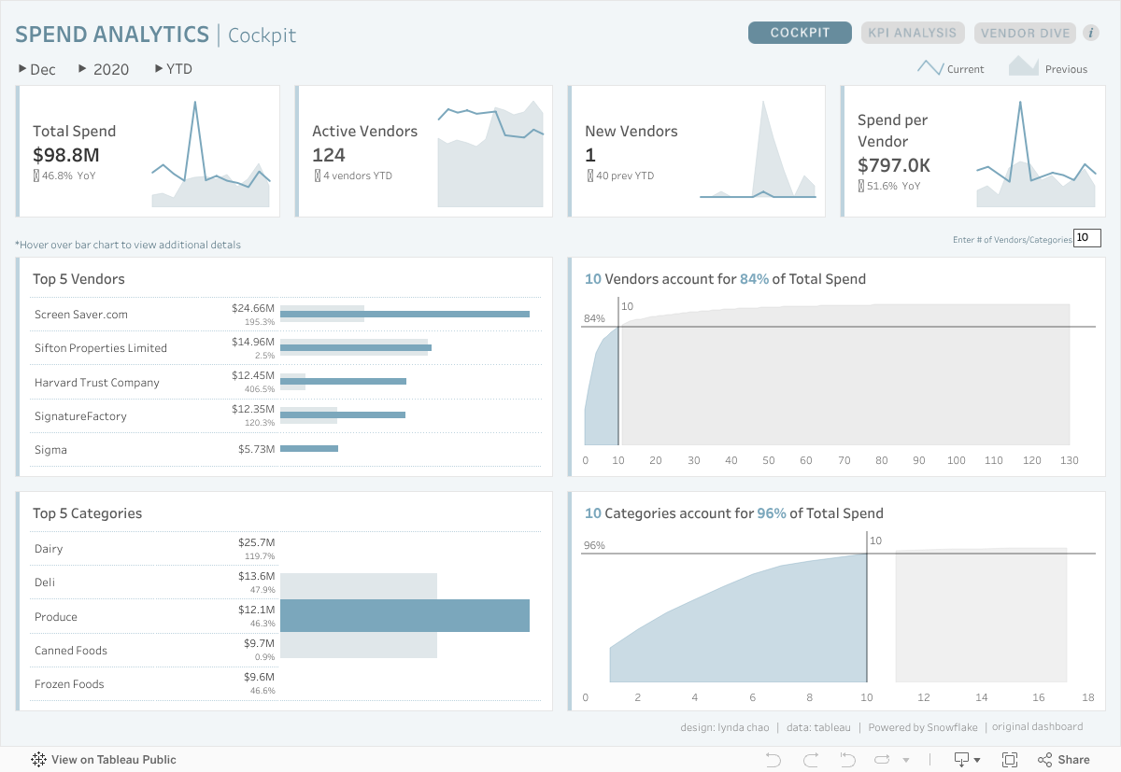Open the device layout preview icon

pyautogui.click(x=960, y=759)
